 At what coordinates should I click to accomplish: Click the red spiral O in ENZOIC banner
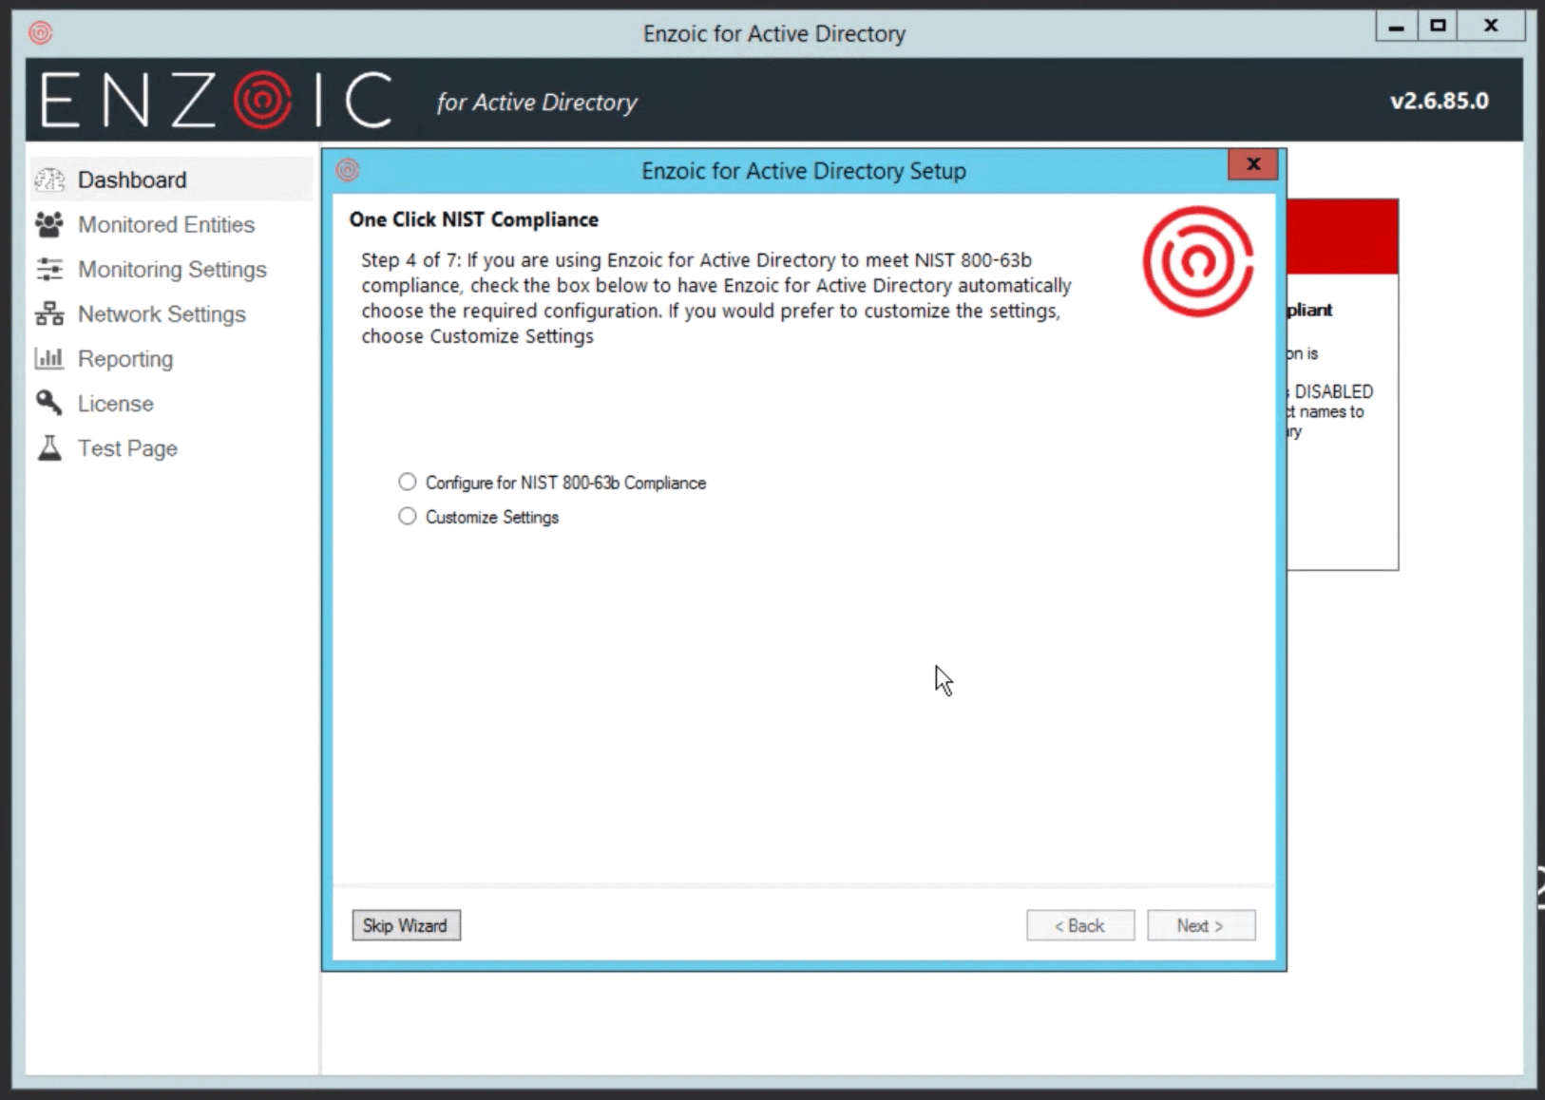[262, 99]
